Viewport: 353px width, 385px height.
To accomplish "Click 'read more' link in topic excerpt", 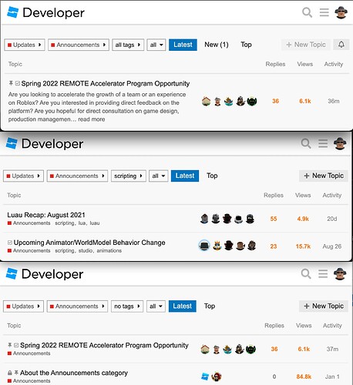I will tap(92, 119).
